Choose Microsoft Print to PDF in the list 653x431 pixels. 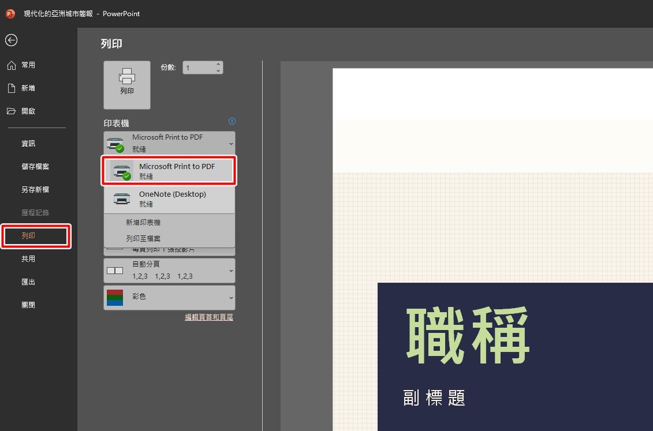(169, 171)
